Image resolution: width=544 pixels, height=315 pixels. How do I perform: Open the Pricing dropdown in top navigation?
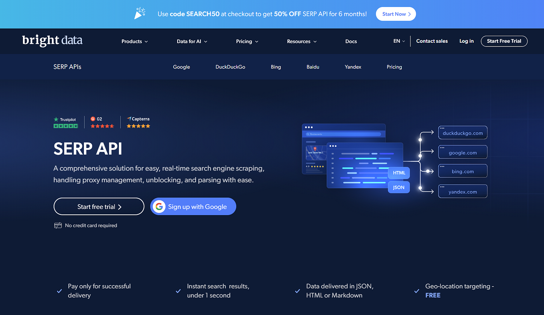pyautogui.click(x=247, y=41)
